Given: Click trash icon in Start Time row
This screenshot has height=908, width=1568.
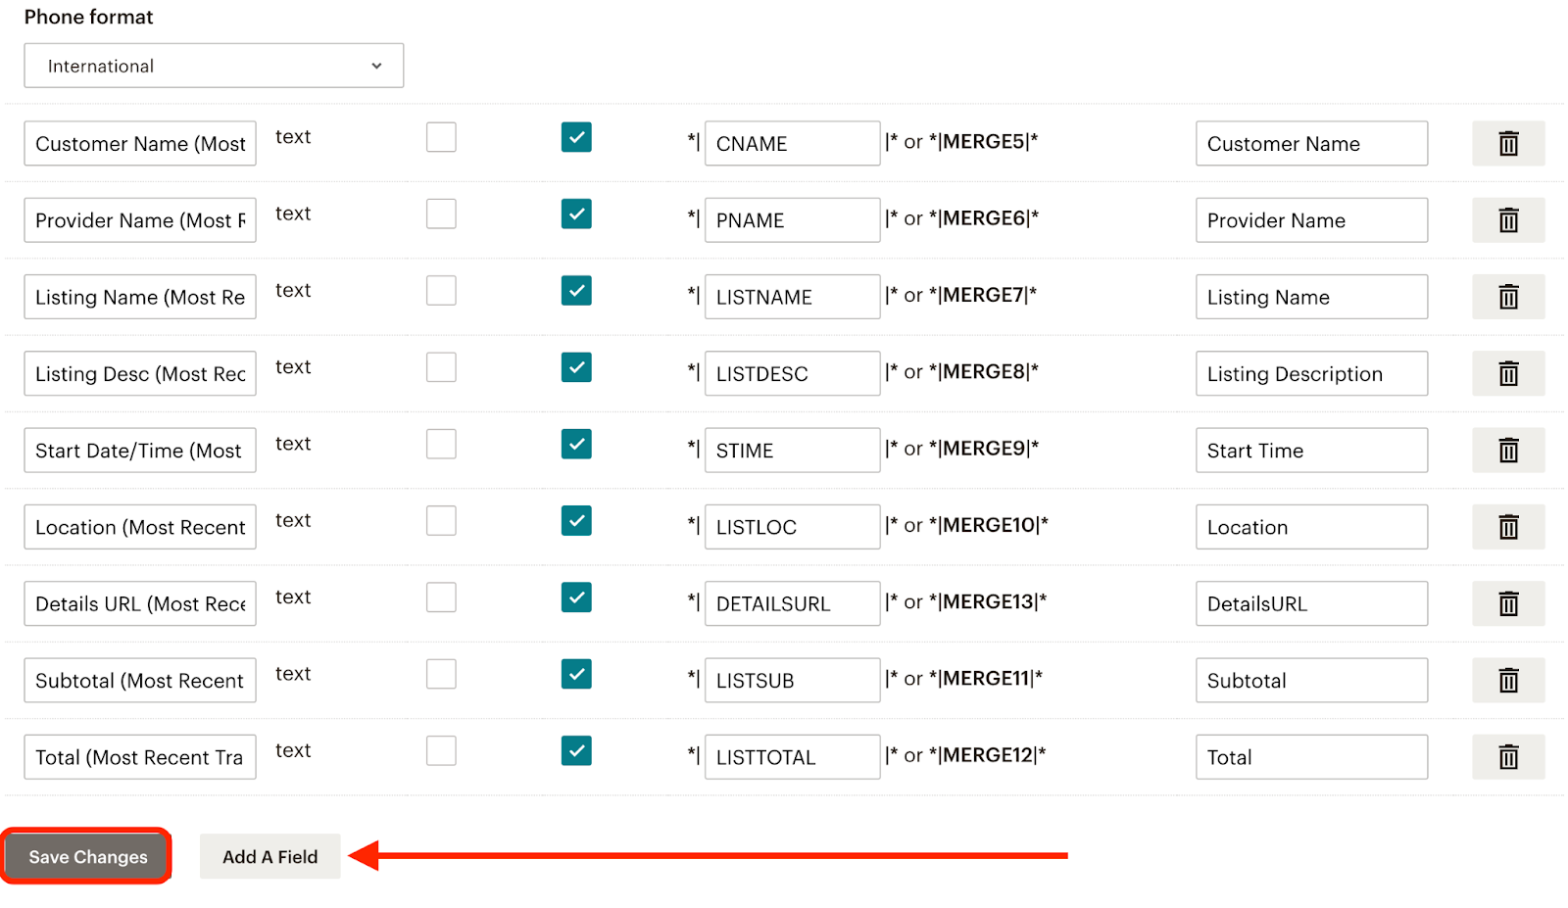Looking at the screenshot, I should [x=1508, y=451].
